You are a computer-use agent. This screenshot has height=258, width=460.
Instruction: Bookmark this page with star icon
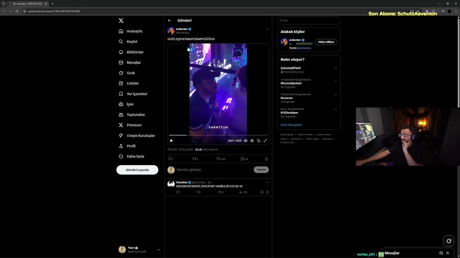pos(418,11)
